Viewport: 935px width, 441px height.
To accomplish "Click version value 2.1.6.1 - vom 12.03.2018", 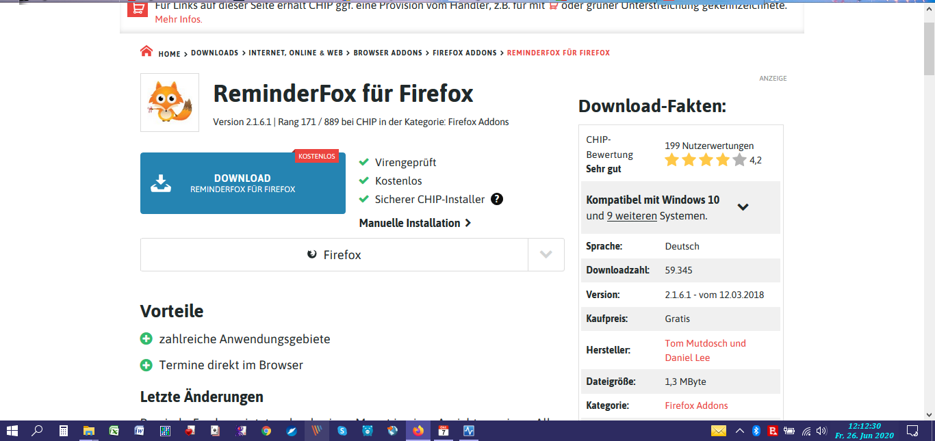I will pos(714,295).
